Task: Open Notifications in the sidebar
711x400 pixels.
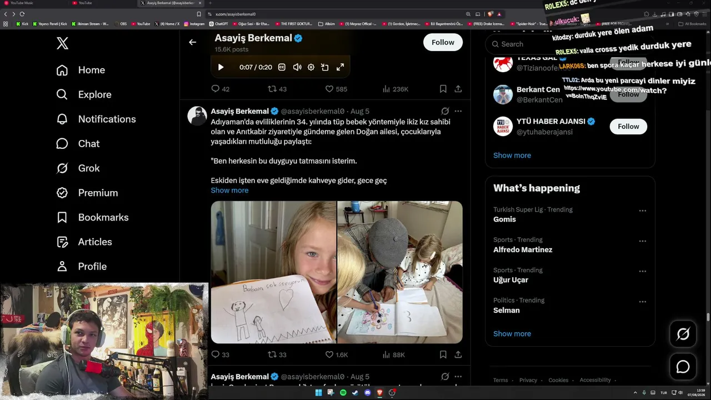Action: pos(96,119)
